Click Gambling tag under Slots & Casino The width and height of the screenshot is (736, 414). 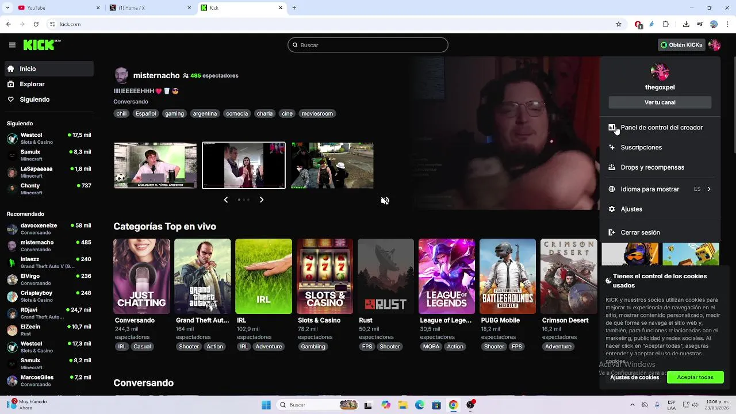click(313, 347)
